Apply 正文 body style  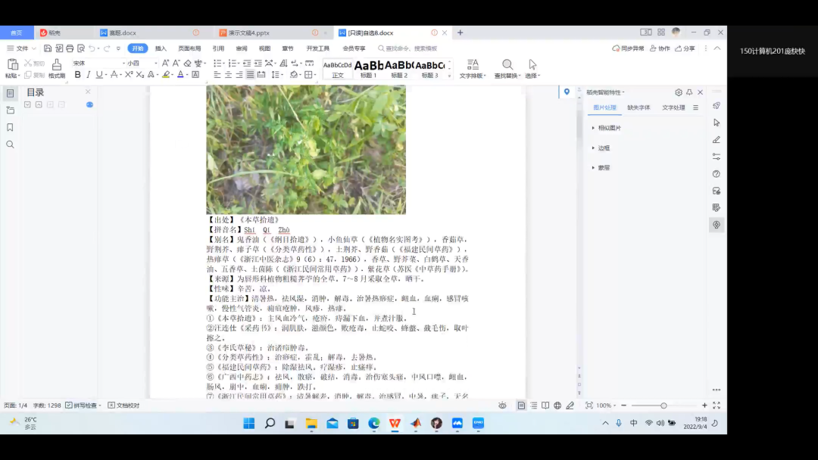(x=338, y=69)
